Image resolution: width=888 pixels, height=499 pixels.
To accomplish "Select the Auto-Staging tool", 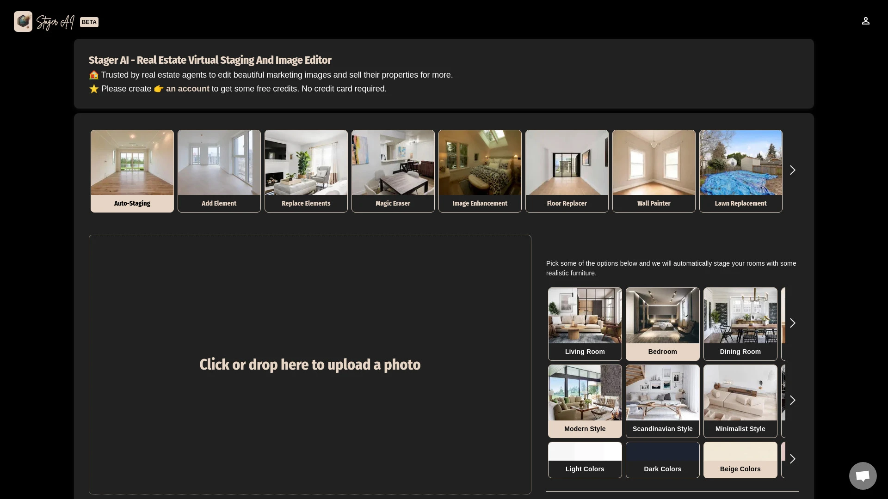I will pyautogui.click(x=132, y=170).
